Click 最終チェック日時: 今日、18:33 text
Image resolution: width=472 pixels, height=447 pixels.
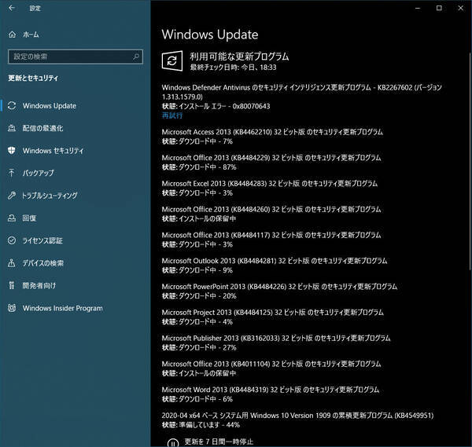[233, 67]
